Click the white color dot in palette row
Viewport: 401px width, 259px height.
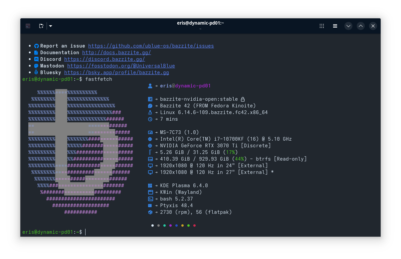153,225
